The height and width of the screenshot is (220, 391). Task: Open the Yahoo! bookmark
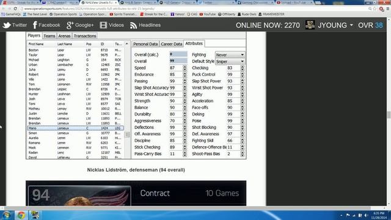click(178, 14)
